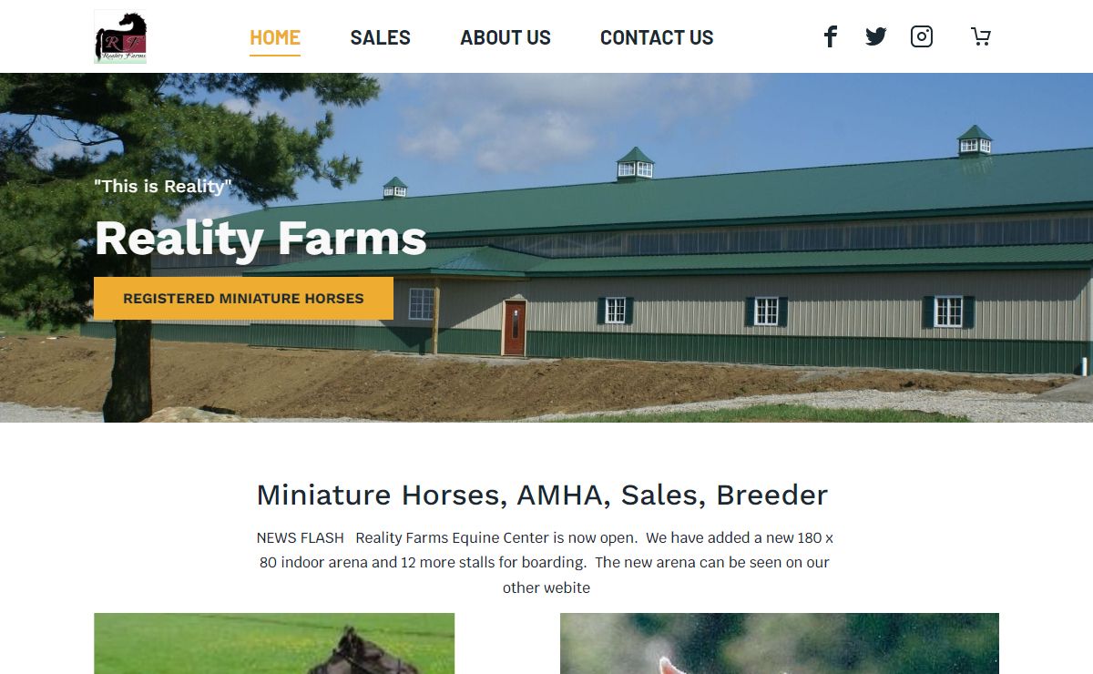Click the Registered Miniature Horses button
1093x674 pixels.
click(243, 298)
